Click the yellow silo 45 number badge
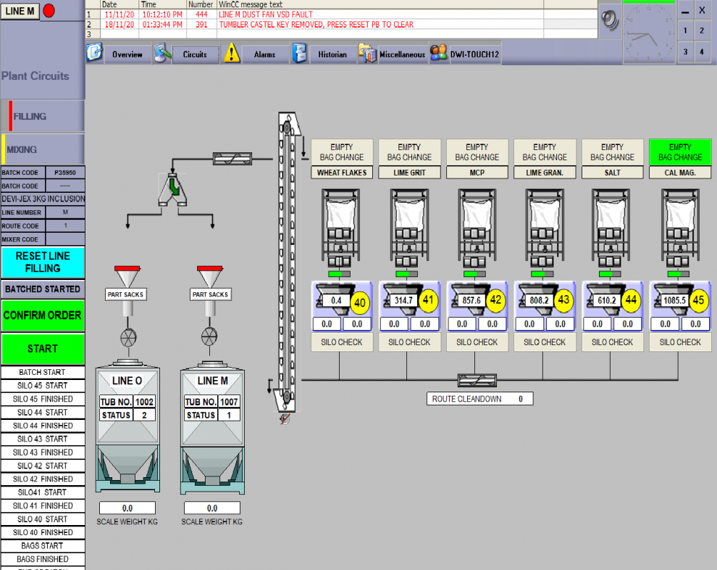Screen dimensions: 717x570 tap(697, 300)
